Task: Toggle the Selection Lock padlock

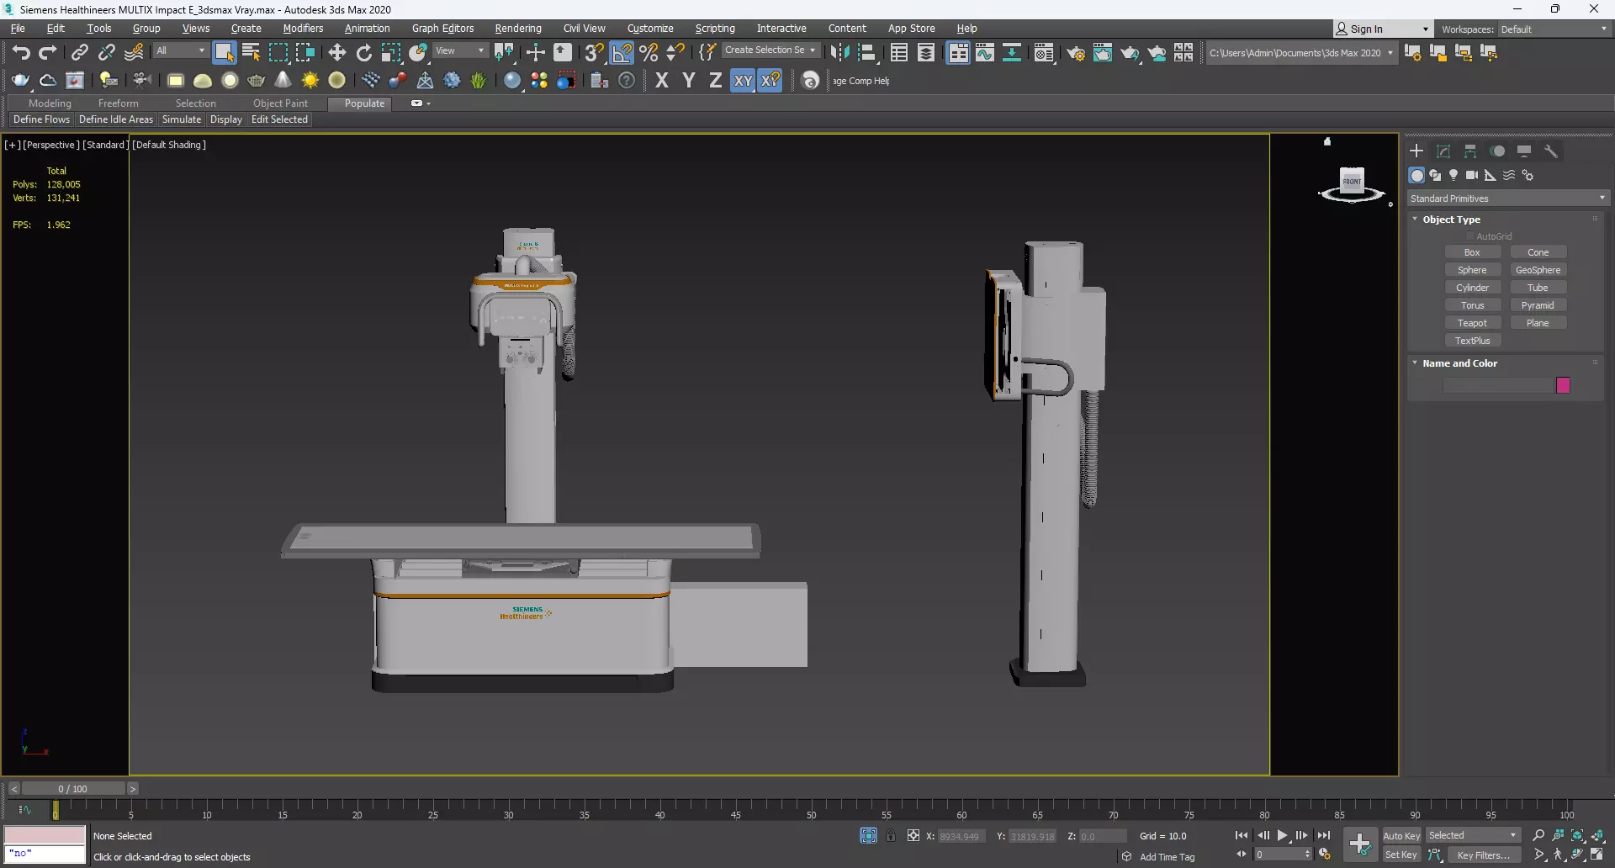Action: (x=891, y=835)
